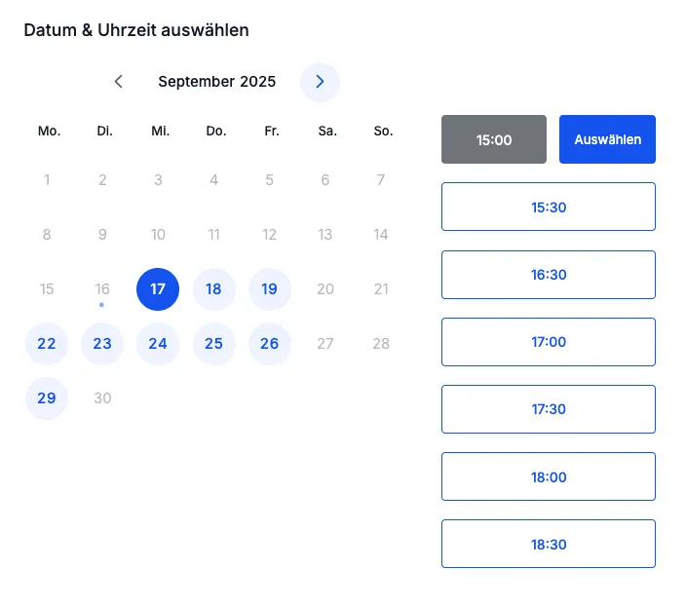This screenshot has height=607, width=686.
Task: Click today's date 16 with dot marker
Action: [102, 289]
